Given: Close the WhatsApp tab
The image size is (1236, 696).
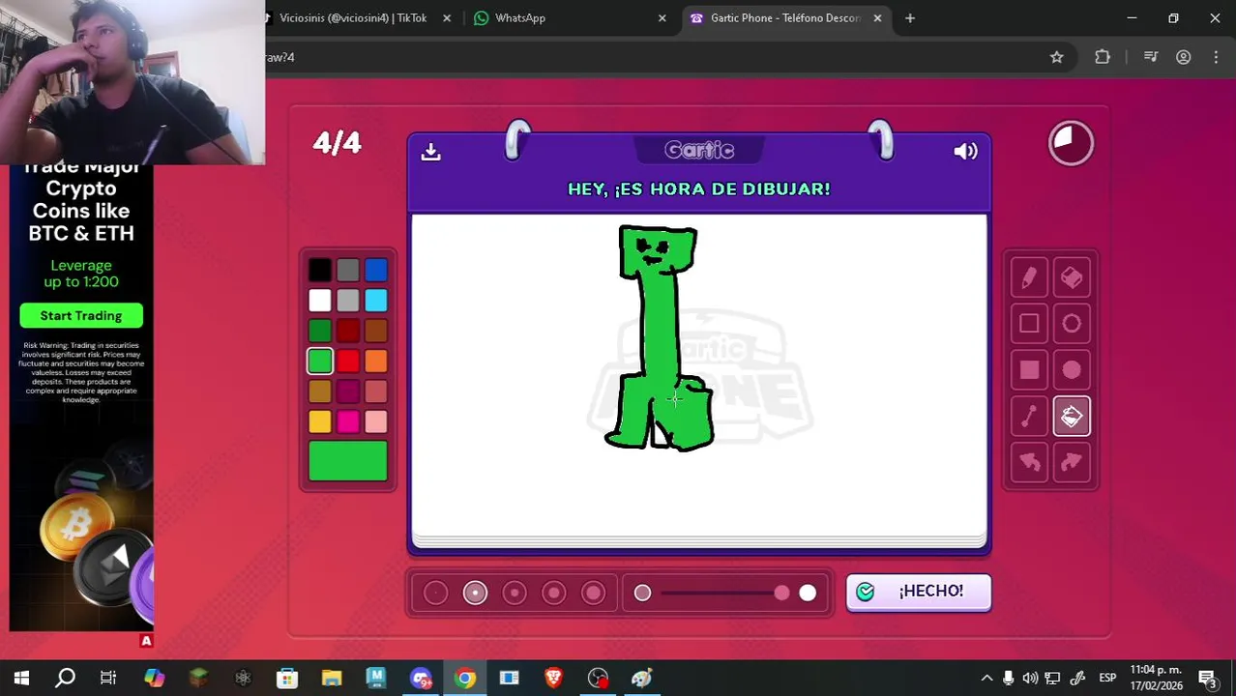Looking at the screenshot, I should pyautogui.click(x=662, y=17).
